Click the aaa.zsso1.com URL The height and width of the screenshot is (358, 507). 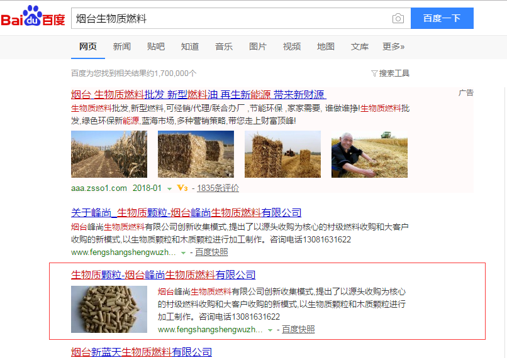pyautogui.click(x=99, y=188)
